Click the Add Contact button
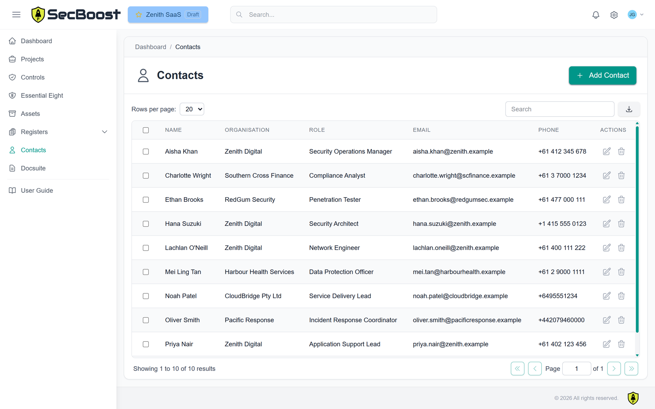 tap(602, 75)
